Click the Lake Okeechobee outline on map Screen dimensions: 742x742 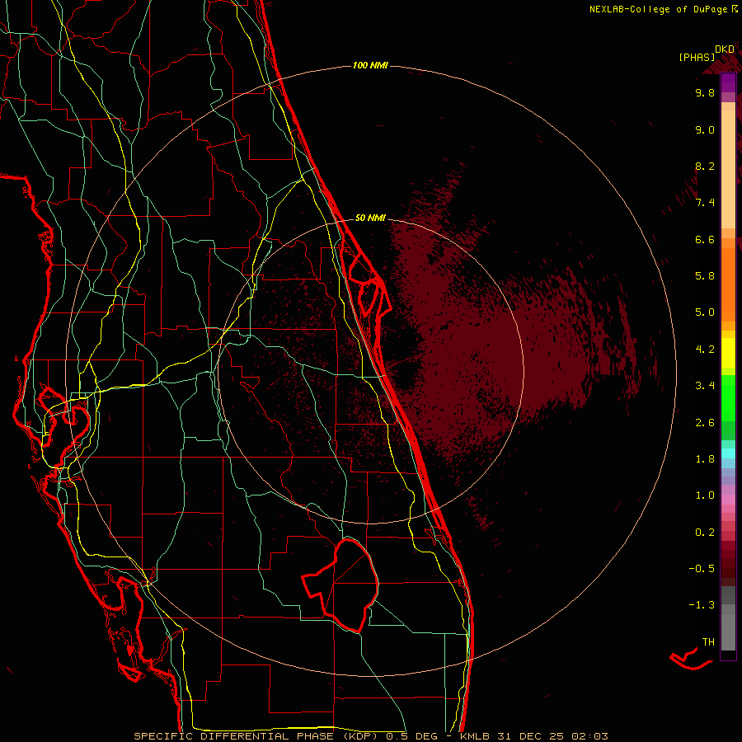341,585
